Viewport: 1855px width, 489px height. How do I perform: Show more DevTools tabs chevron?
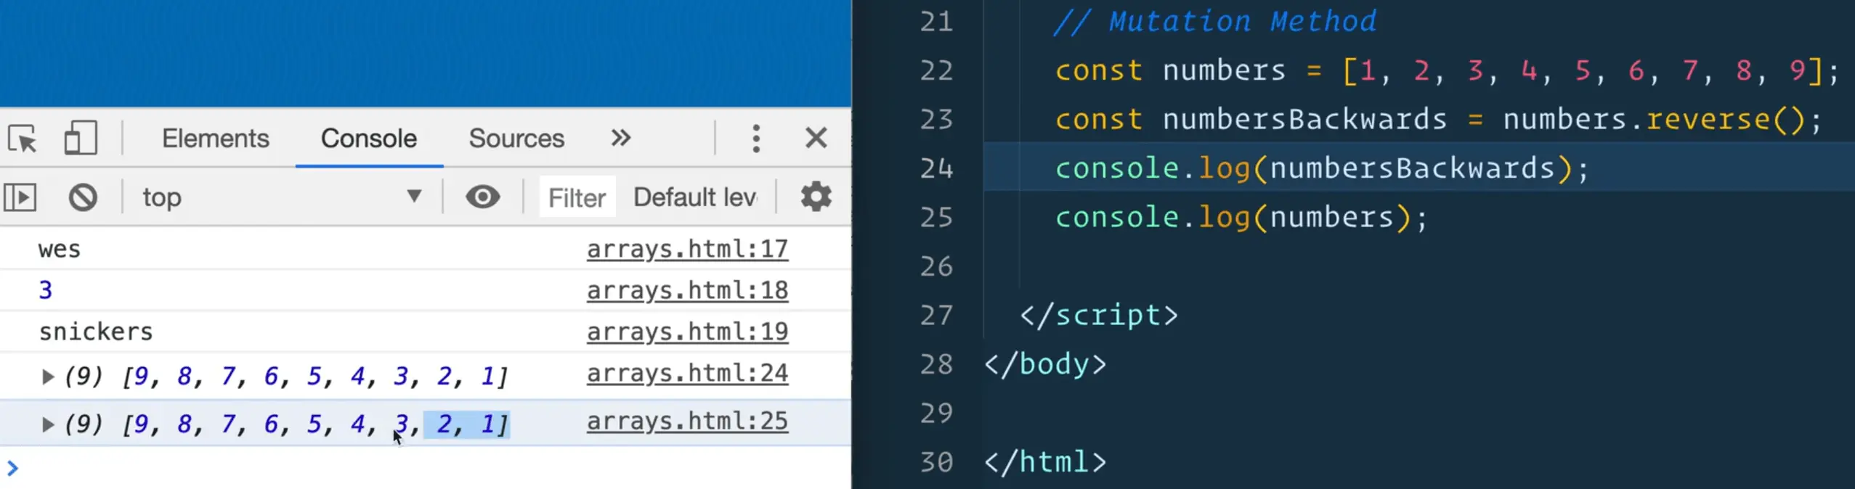(620, 138)
